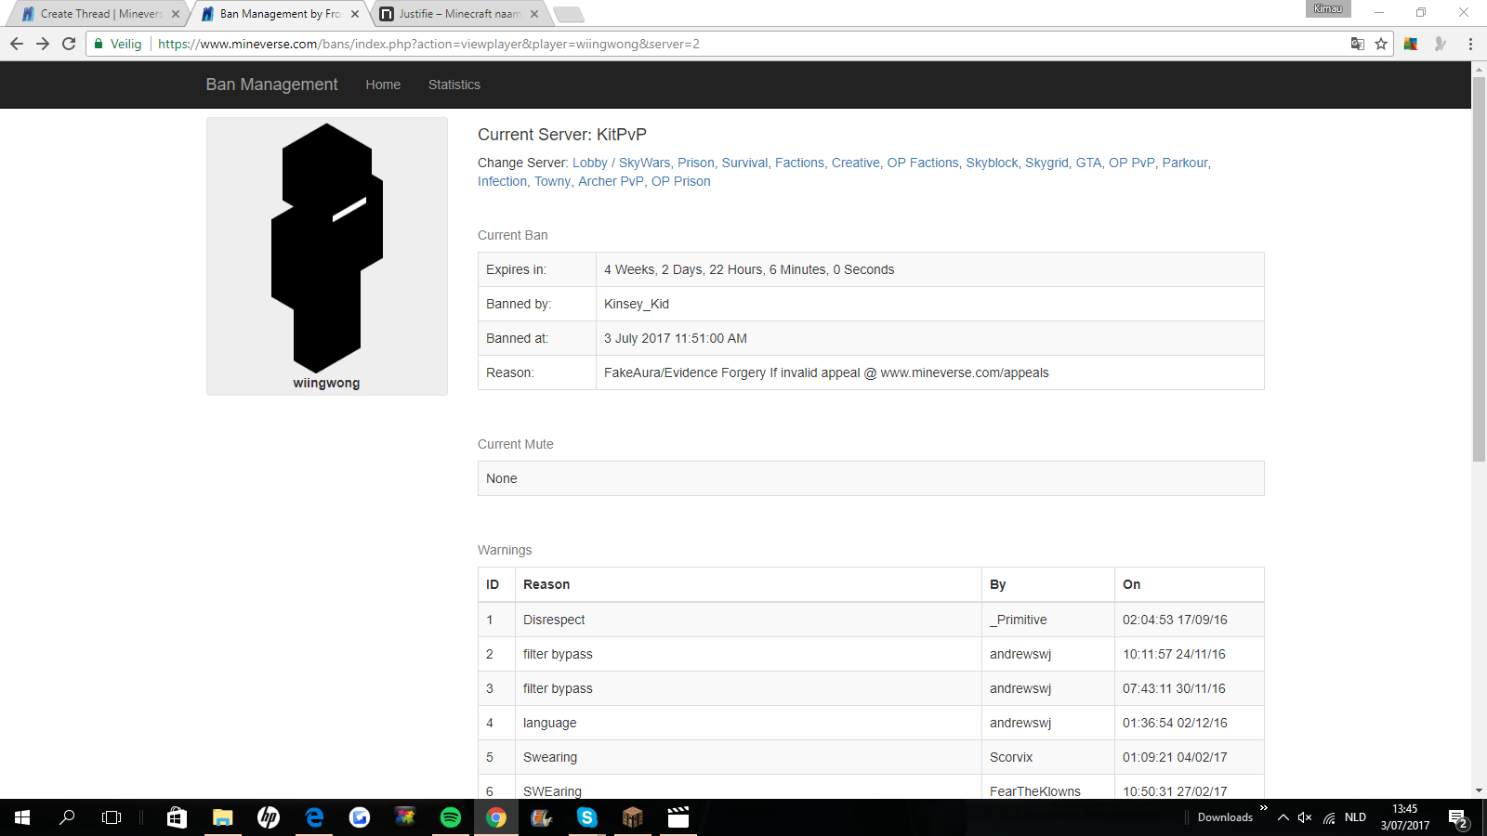Screen dimensions: 1487x836
Task: Open the Statistics navbar item
Action: coord(454,85)
